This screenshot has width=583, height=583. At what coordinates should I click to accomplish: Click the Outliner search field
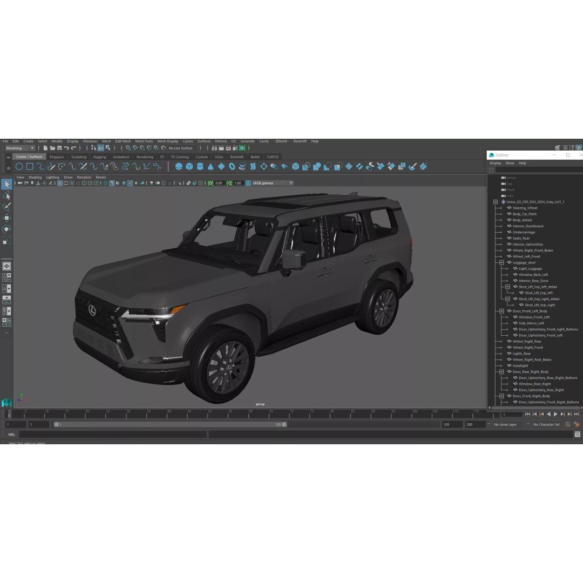[x=539, y=170]
